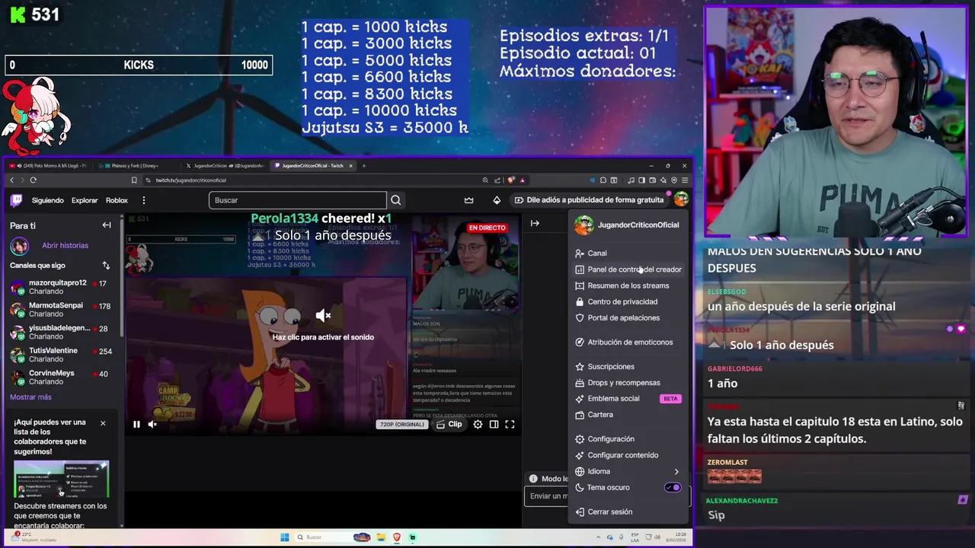Select Canal in the user menu

(x=629, y=253)
